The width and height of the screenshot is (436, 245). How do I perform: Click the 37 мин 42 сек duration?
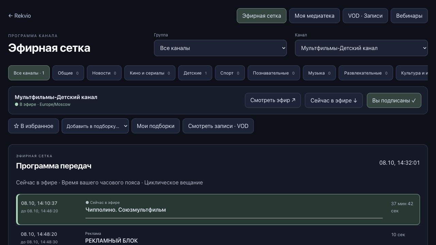pos(402,207)
